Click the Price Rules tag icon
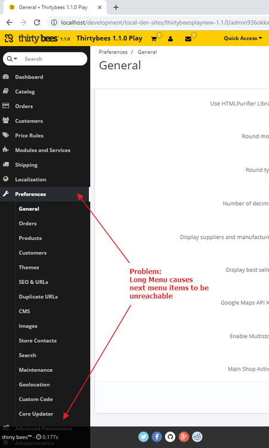Viewport: 269px width, 448px height. 6,135
